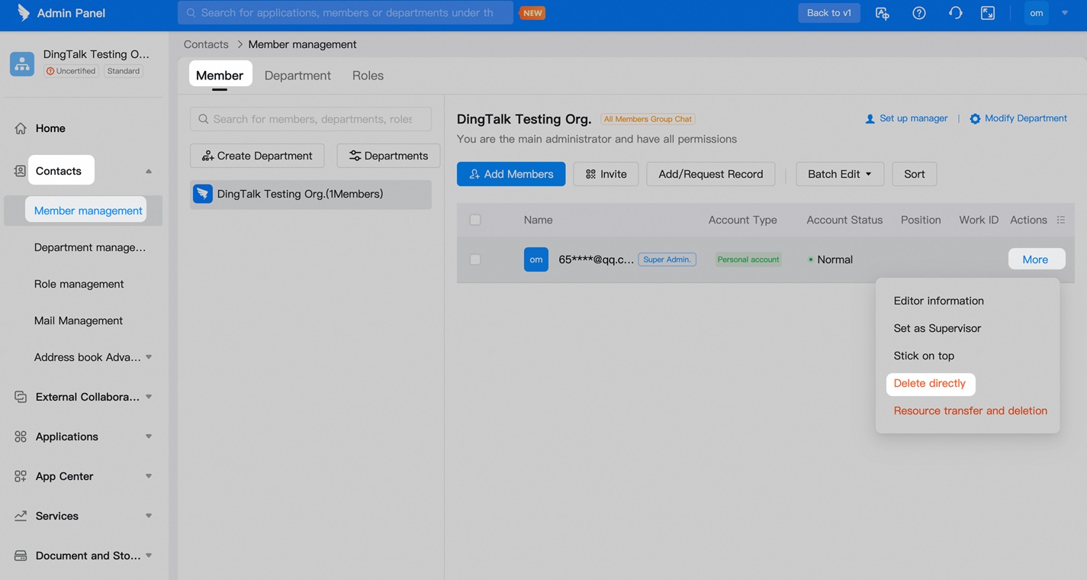Open the column settings list icon
This screenshot has height=580, width=1087.
pyautogui.click(x=1060, y=220)
